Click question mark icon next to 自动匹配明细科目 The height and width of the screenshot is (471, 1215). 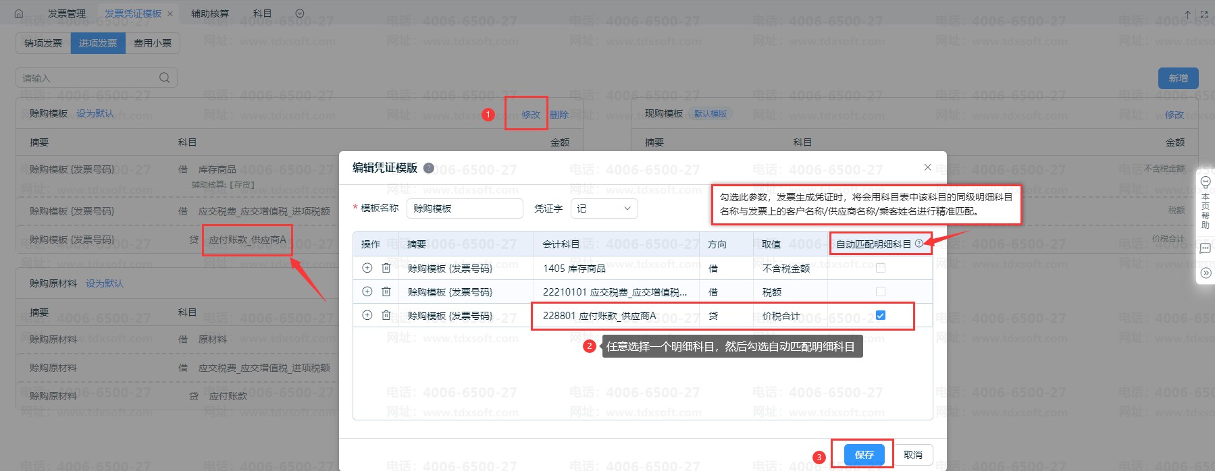point(919,244)
